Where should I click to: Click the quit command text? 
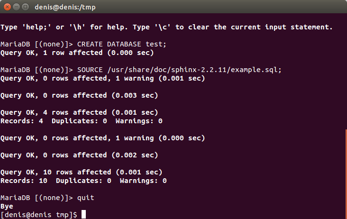click(85, 198)
